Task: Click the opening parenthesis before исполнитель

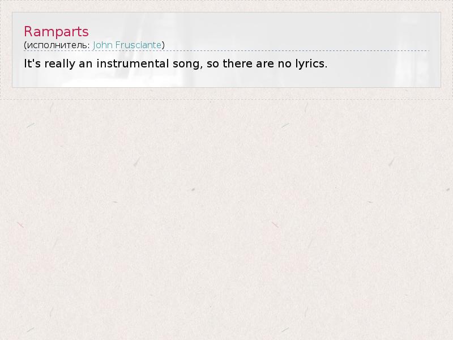Action: point(25,45)
